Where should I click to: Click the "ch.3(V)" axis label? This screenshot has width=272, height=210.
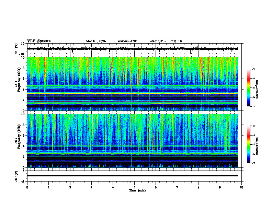click(16, 176)
